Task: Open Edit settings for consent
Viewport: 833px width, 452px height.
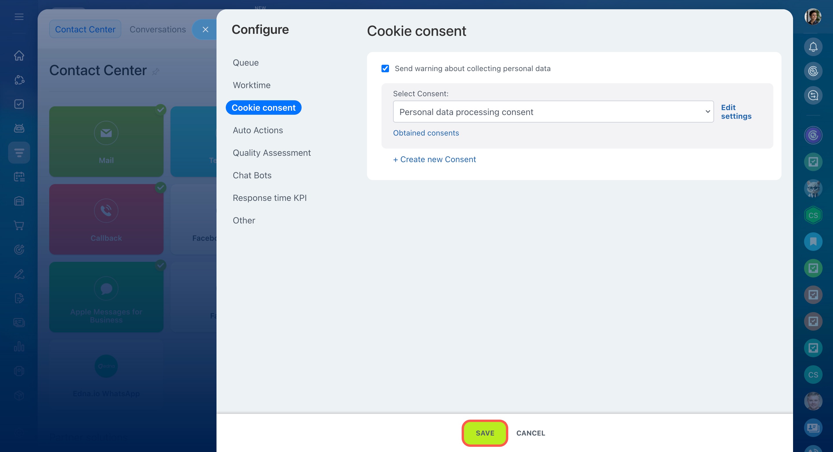Action: (x=736, y=112)
